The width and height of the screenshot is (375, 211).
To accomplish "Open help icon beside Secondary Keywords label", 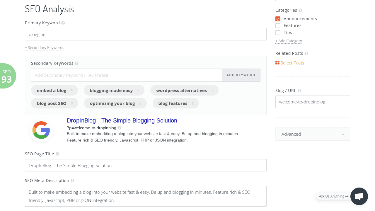I will [x=77, y=63].
